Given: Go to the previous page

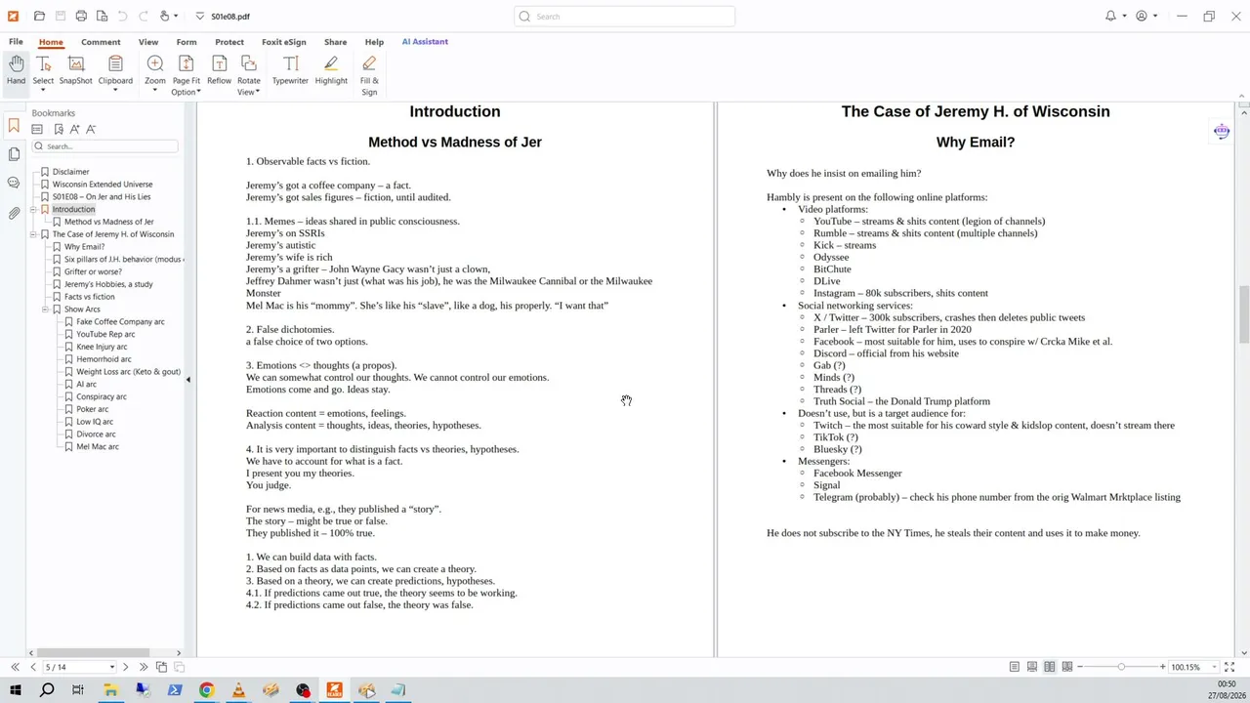Looking at the screenshot, I should pyautogui.click(x=33, y=667).
